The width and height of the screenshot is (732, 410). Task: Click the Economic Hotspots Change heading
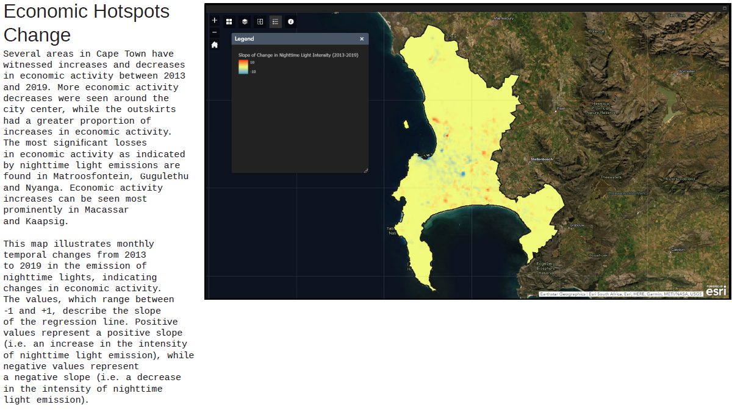pyautogui.click(x=86, y=20)
